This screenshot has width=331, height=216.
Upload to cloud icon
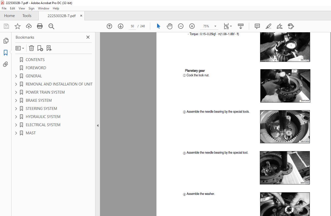pos(29,26)
